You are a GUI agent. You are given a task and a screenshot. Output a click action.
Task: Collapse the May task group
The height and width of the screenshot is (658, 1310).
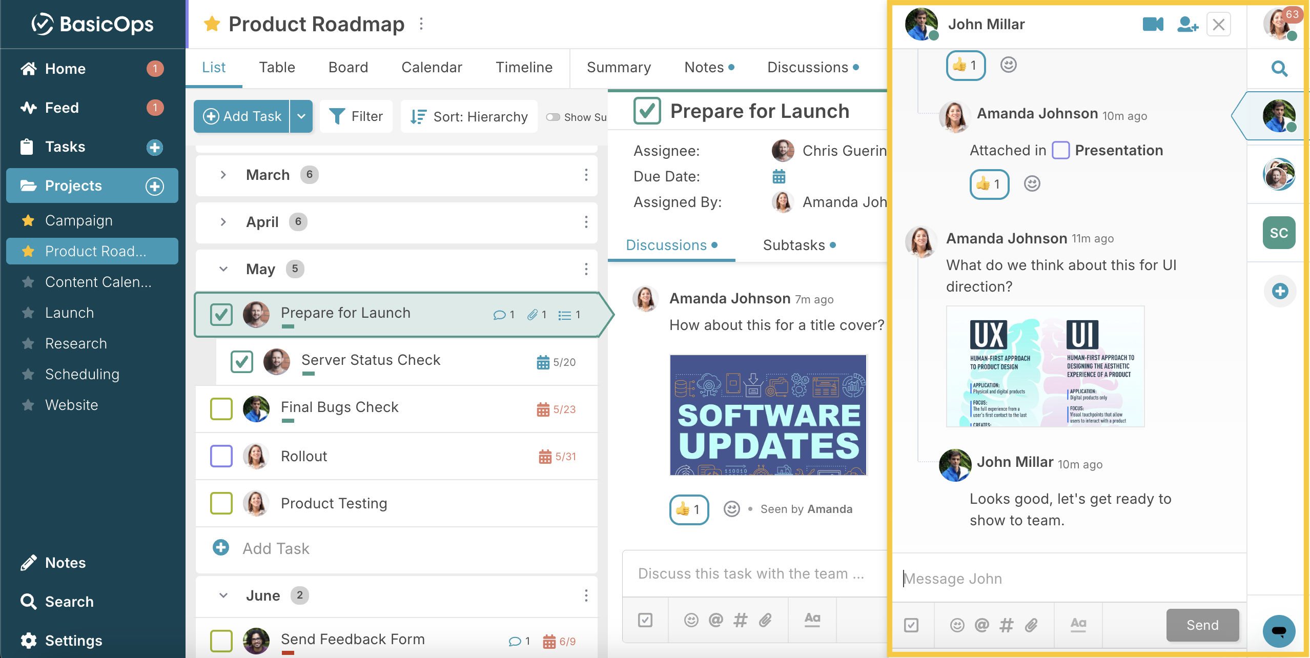pyautogui.click(x=223, y=269)
